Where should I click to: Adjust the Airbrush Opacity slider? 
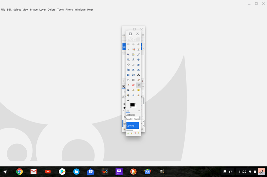[x=132, y=126]
